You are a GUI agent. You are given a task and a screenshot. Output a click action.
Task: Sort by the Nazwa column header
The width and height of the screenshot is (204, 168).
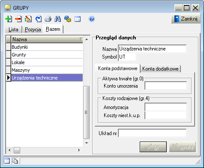47,39
